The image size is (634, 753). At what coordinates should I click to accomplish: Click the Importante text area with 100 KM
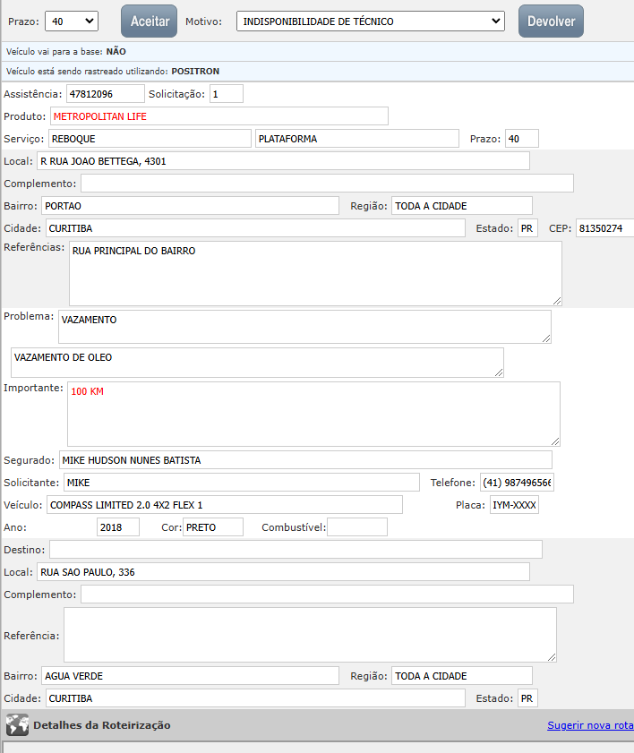coord(313,414)
